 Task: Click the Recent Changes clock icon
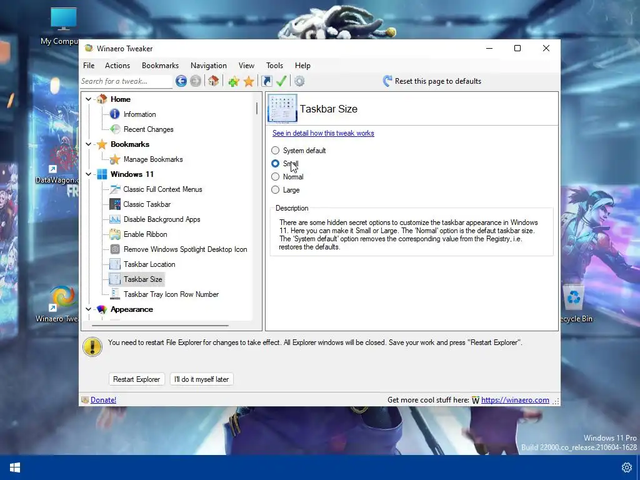pyautogui.click(x=115, y=129)
